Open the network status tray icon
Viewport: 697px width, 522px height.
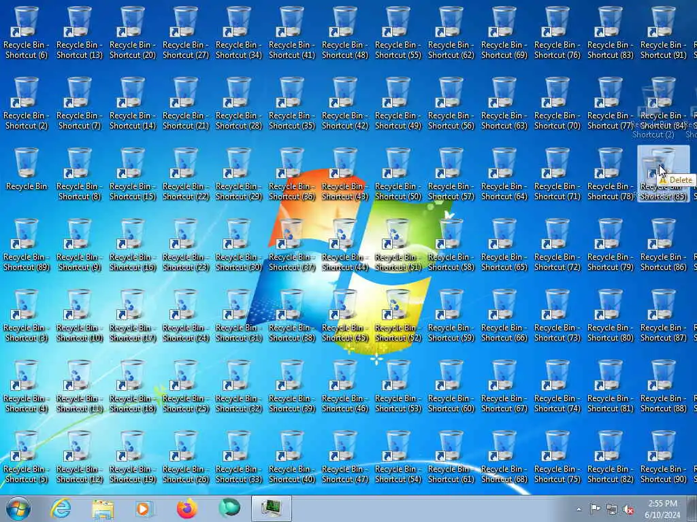point(612,510)
